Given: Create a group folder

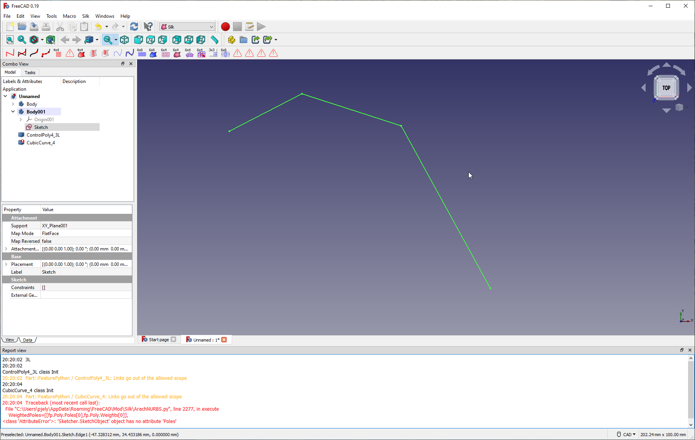Looking at the screenshot, I should pos(243,40).
